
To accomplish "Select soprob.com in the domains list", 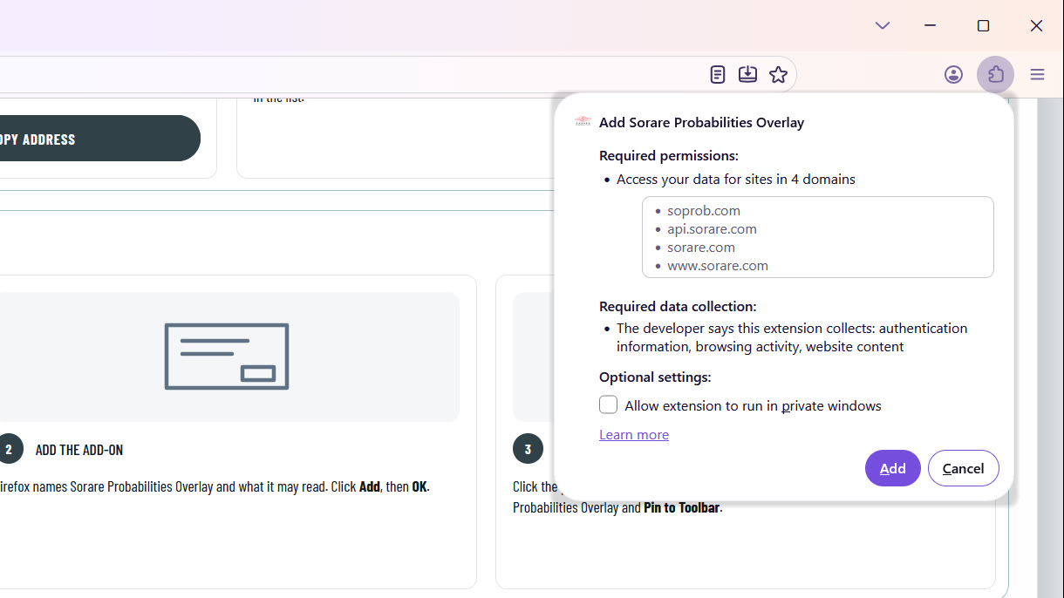I will [x=704, y=211].
